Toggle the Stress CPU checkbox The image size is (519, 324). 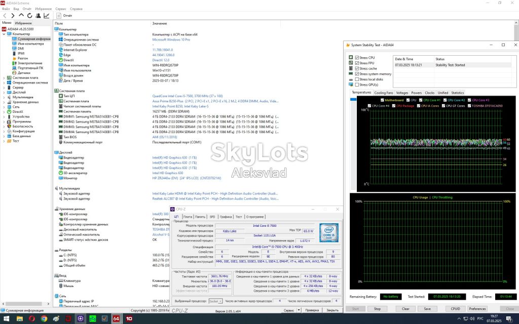(357, 58)
